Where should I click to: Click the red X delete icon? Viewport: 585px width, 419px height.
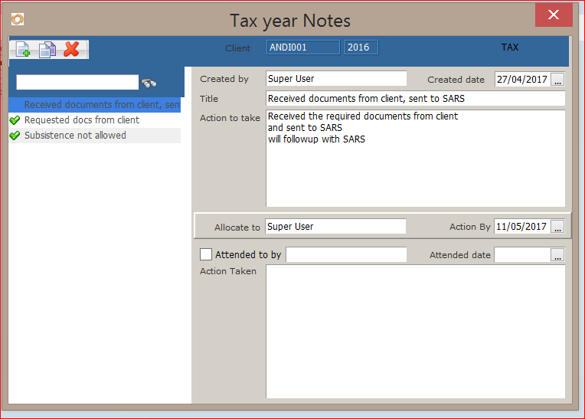[x=72, y=49]
